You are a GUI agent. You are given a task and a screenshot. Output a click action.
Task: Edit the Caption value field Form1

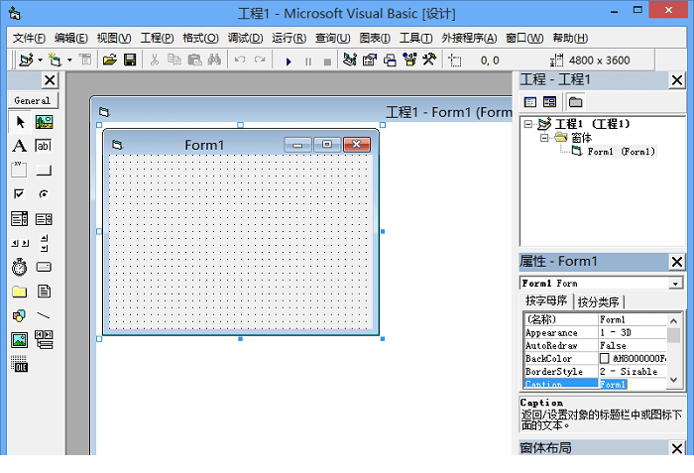(x=633, y=384)
